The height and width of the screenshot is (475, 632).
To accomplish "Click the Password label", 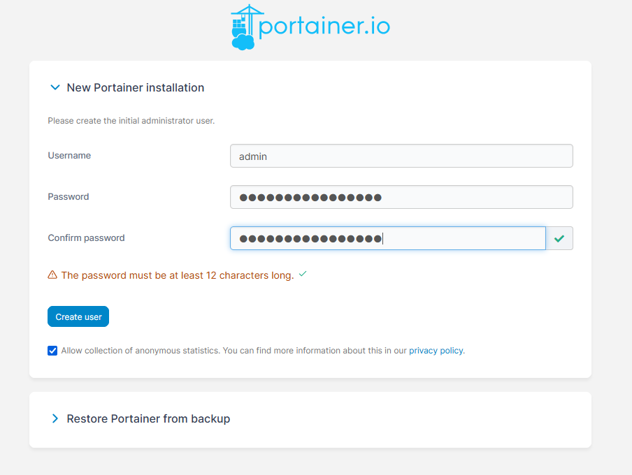I will pos(68,196).
